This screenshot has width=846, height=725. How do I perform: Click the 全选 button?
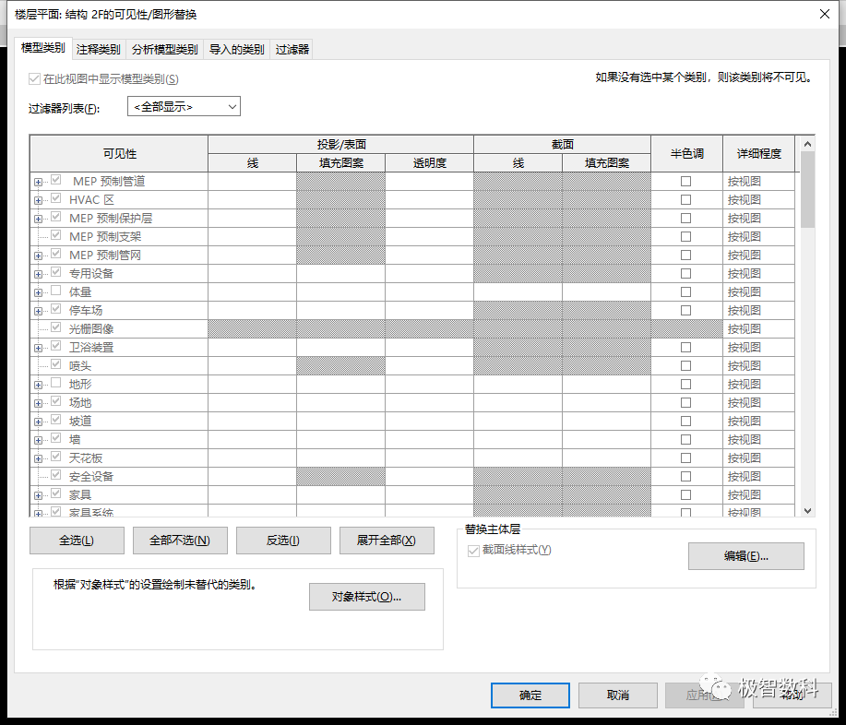77,541
